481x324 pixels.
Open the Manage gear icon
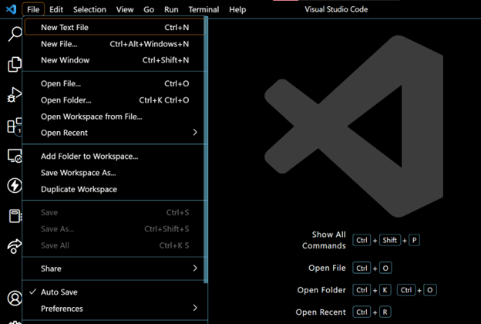point(15,322)
